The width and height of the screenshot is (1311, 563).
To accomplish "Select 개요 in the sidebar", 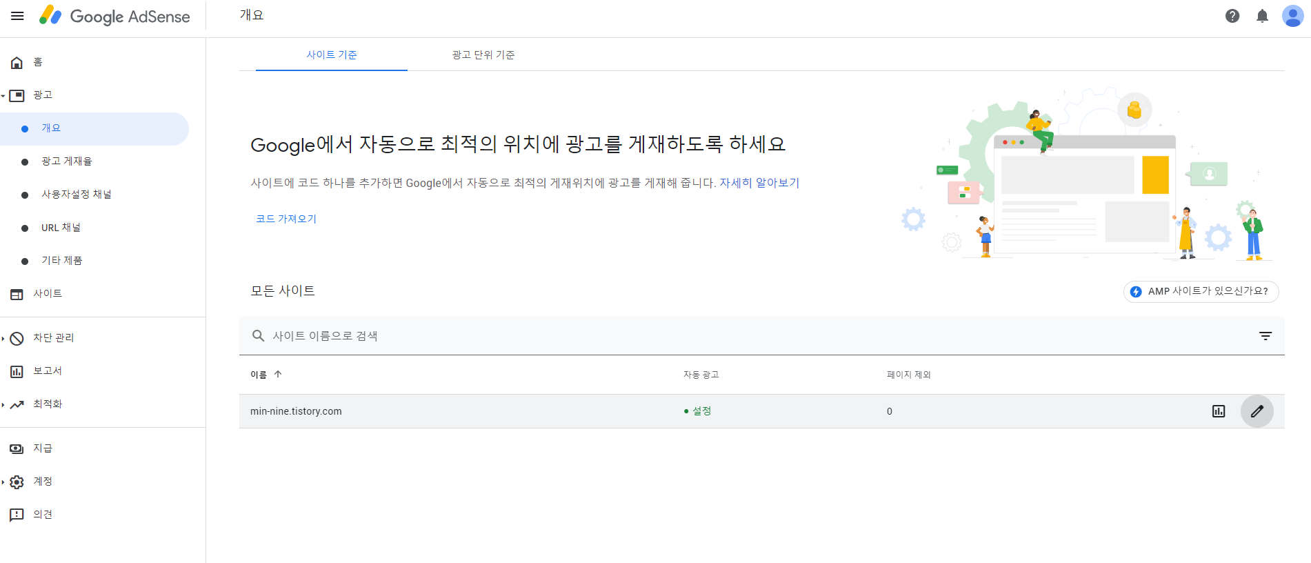I will coord(94,128).
